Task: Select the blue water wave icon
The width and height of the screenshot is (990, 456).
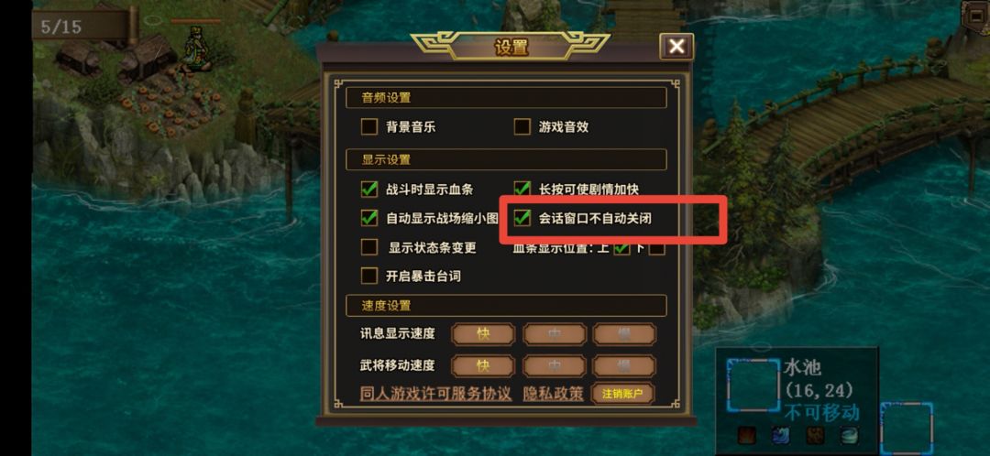Action: pyautogui.click(x=780, y=435)
